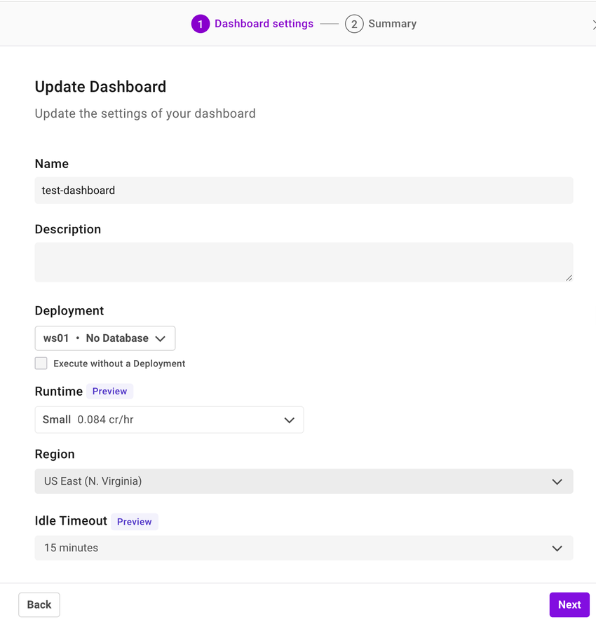Click the Idle Timeout dropdown chevron

[557, 548]
